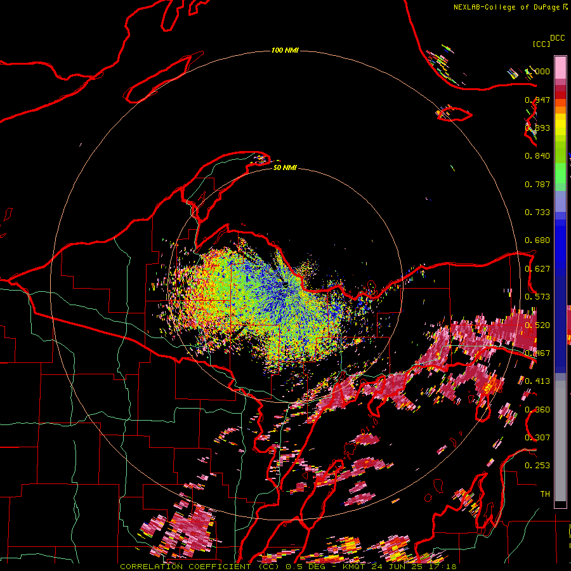Click the KMQT station identifier in caption
This screenshot has height=571, width=571.
tap(355, 567)
